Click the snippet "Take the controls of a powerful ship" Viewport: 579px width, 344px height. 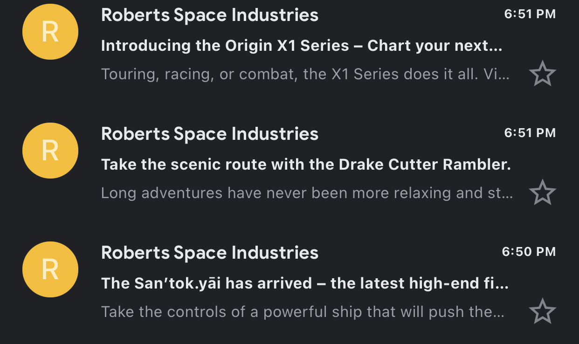pyautogui.click(x=303, y=312)
